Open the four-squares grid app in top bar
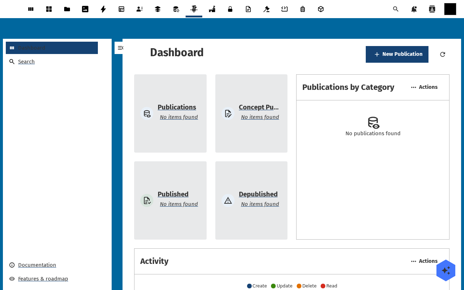 (49, 9)
